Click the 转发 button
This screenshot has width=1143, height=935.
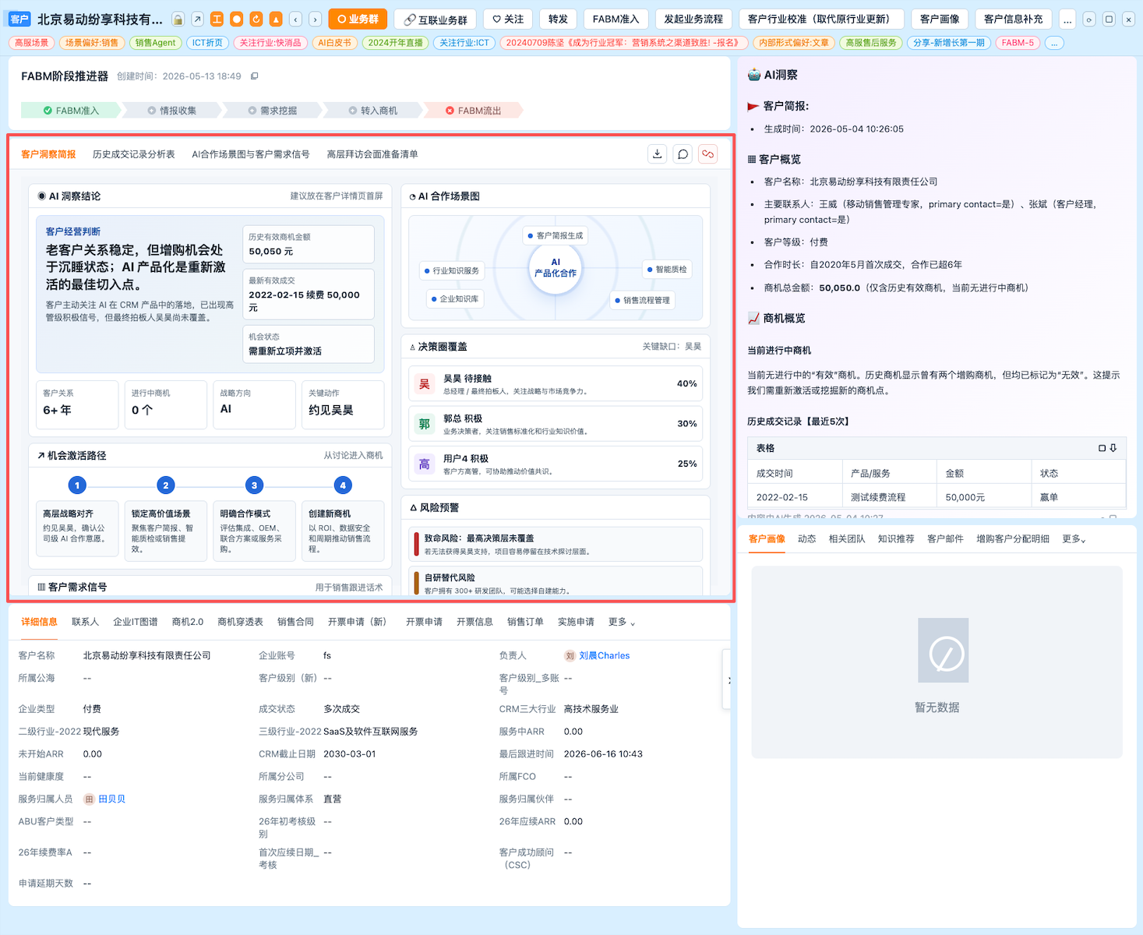point(558,19)
